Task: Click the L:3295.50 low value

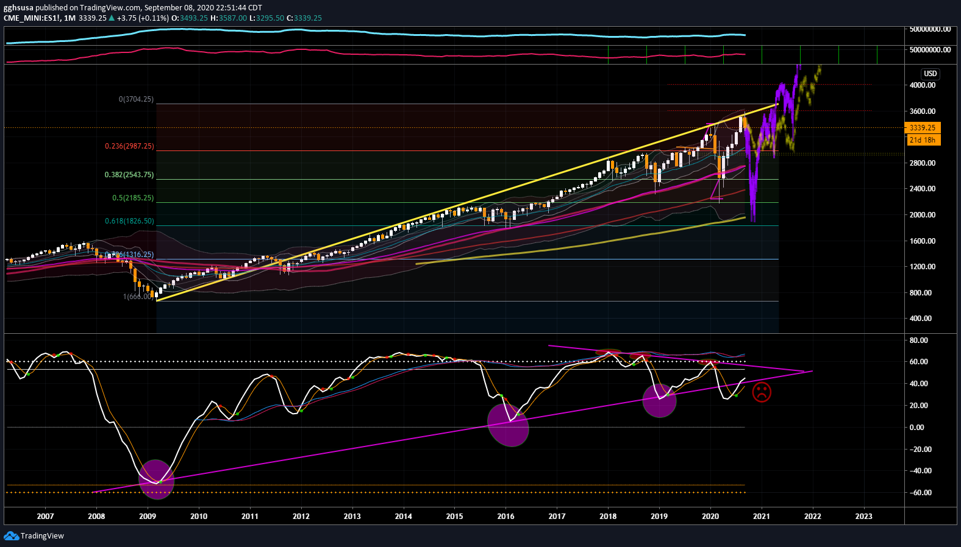Action: [267, 18]
